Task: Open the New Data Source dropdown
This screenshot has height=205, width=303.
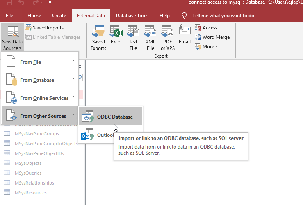Action: coord(12,37)
